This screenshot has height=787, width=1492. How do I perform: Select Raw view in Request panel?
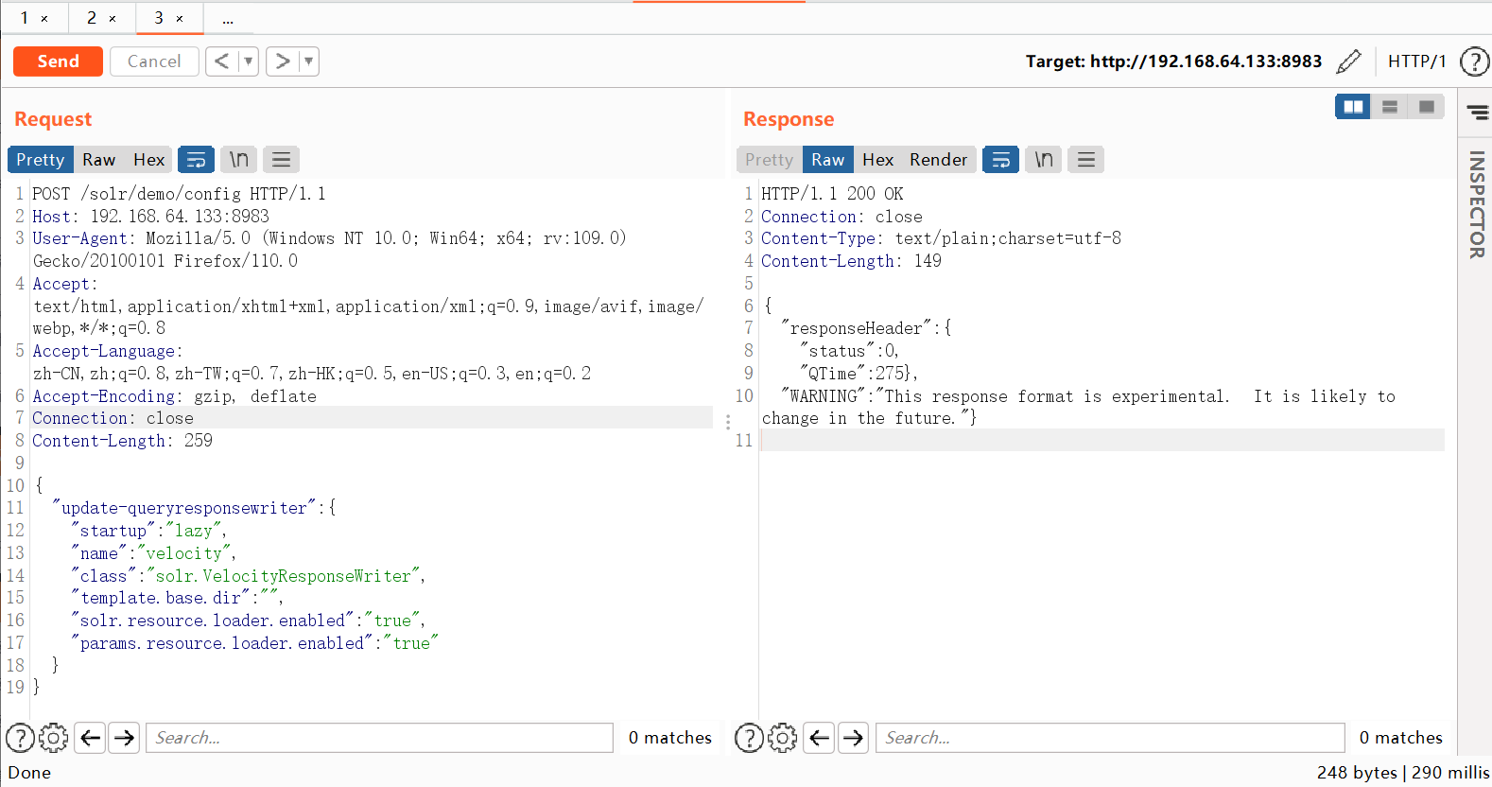[x=98, y=160]
